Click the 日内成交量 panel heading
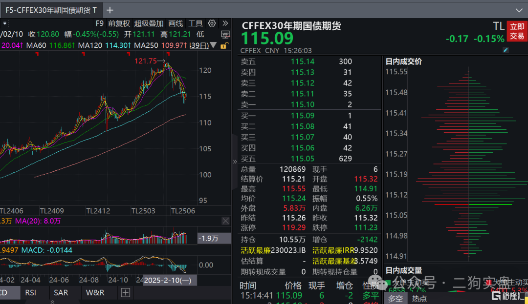The image size is (528, 304). click(x=403, y=270)
